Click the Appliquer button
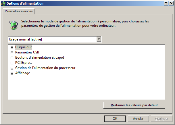 tap(161, 118)
